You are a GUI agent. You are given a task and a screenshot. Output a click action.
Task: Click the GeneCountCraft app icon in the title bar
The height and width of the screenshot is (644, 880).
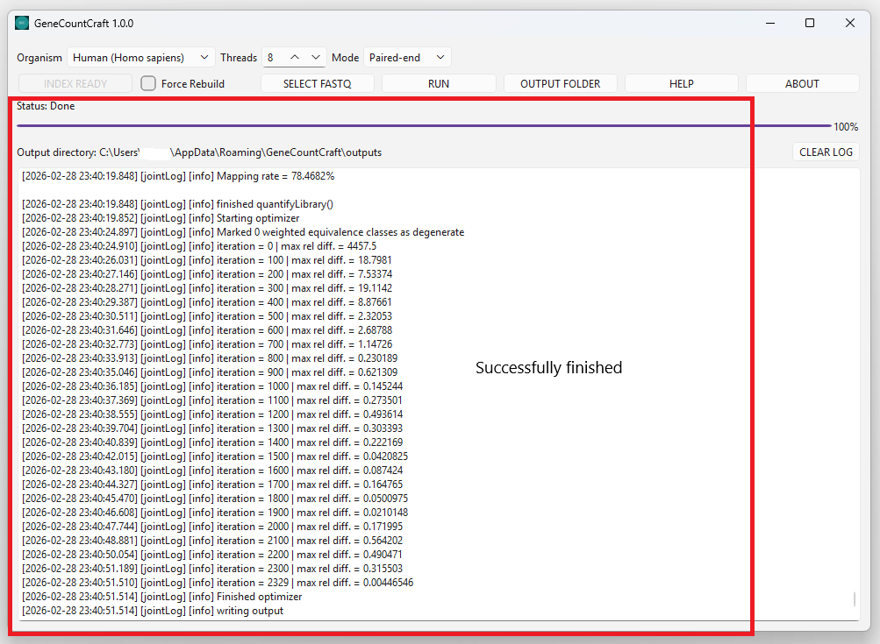(x=21, y=23)
